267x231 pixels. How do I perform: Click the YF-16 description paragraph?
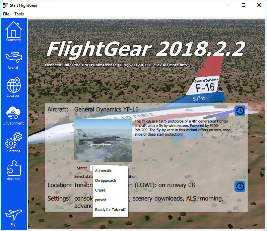click(x=183, y=128)
